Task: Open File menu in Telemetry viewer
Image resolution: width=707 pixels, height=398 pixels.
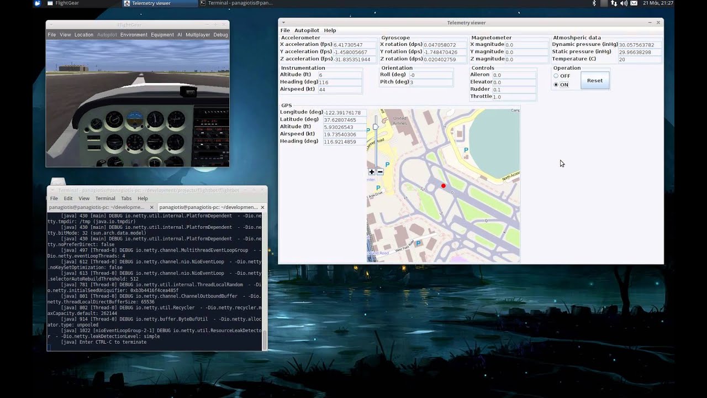Action: coord(285,30)
